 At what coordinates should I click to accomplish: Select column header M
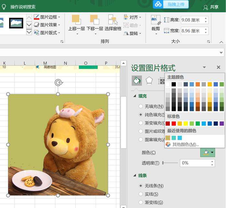45,63
